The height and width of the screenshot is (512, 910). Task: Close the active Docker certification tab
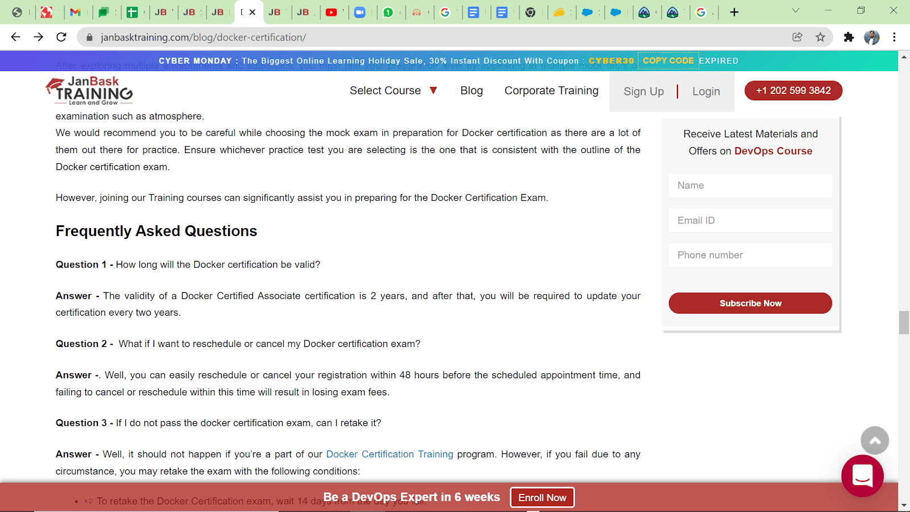point(253,12)
